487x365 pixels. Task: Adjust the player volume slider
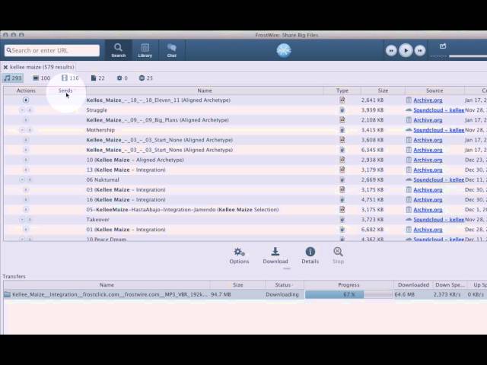[468, 56]
